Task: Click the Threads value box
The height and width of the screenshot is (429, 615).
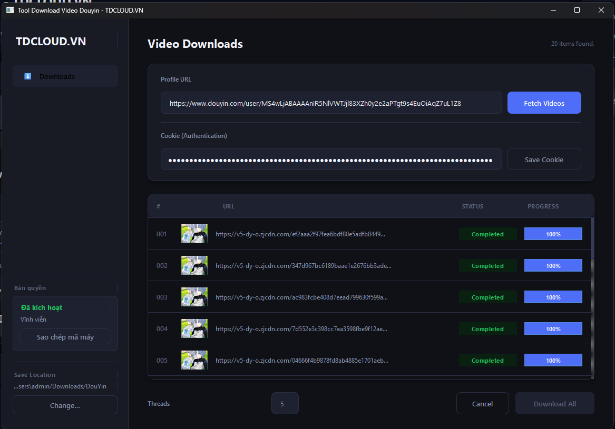Action: coord(285,403)
